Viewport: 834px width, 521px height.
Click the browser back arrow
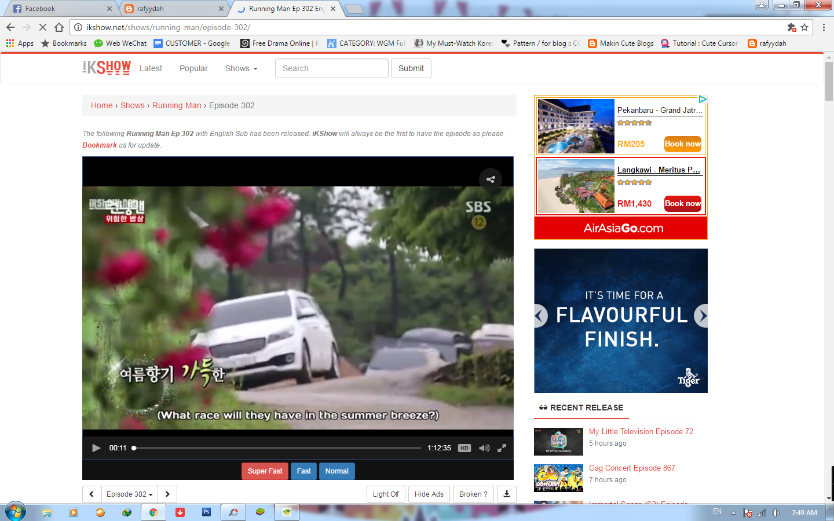[x=10, y=27]
